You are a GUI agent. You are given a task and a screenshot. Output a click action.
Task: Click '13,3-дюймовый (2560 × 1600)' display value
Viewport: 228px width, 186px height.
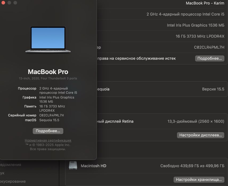click(x=196, y=121)
